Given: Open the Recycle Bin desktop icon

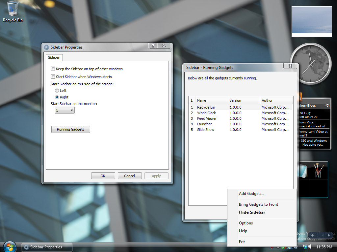Looking at the screenshot, I should (13, 11).
